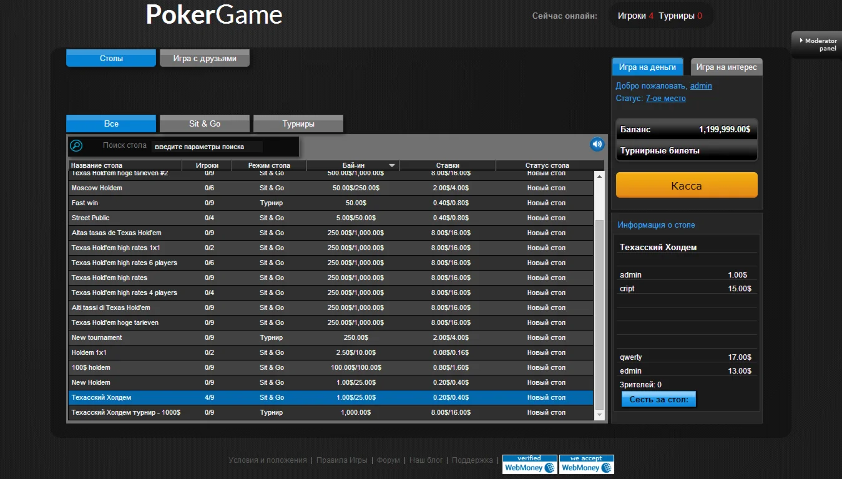
Task: Select the Все filter tab
Action: click(111, 123)
